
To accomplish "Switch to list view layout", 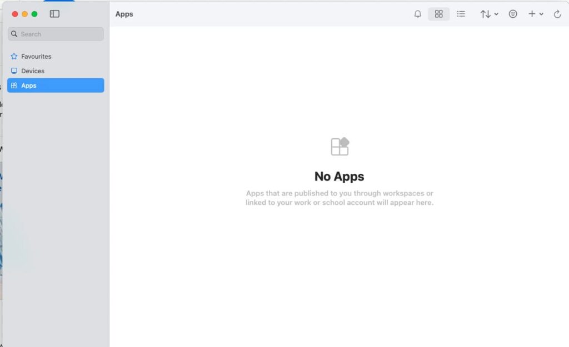I will (461, 14).
